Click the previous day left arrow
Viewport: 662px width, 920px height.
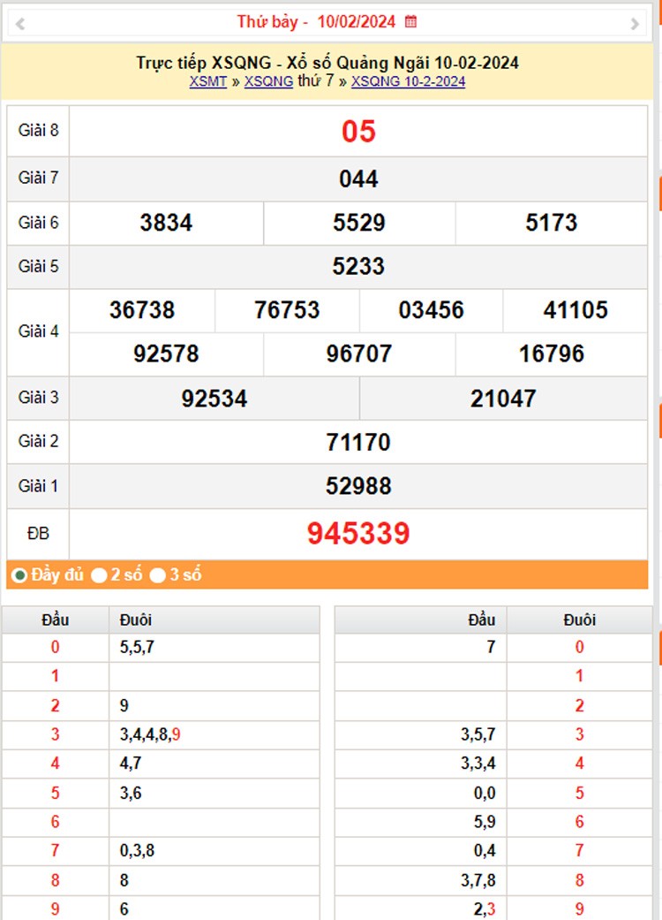point(20,24)
